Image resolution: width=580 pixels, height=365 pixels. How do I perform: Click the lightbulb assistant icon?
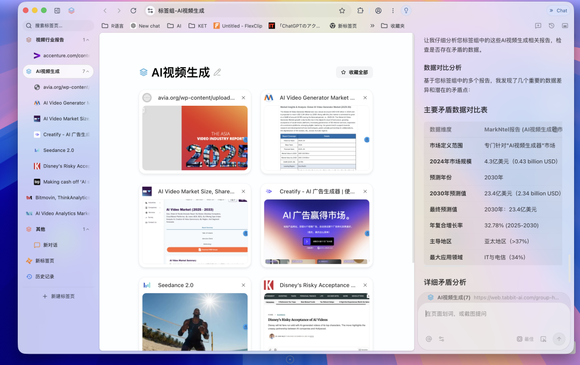point(406,11)
